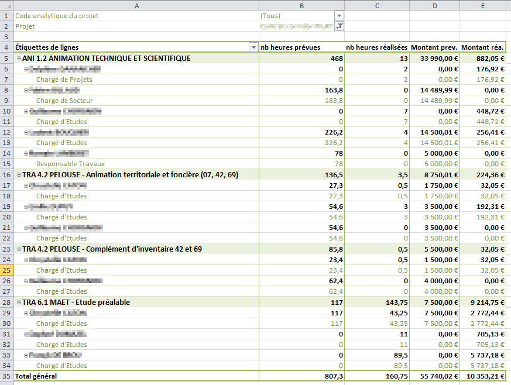
Task: Select column D header
Action: click(x=434, y=5)
